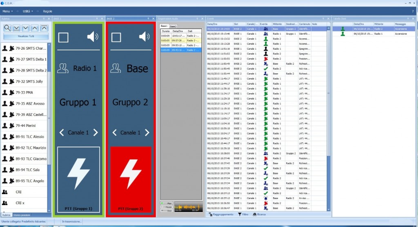
Task: Tick the square checkbox in BASE 2 panel
Action: 116,37
